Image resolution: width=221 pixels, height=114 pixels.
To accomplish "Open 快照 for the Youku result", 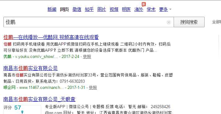I will 87,57.
